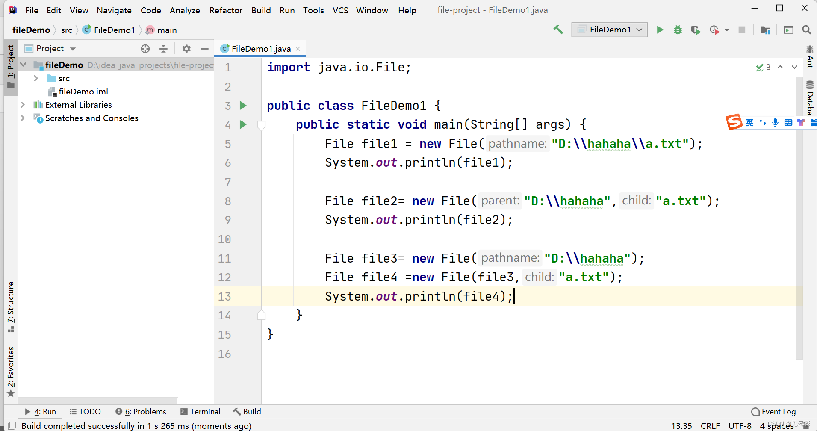Hide the Project panel with minus icon
The image size is (817, 431).
coord(204,49)
